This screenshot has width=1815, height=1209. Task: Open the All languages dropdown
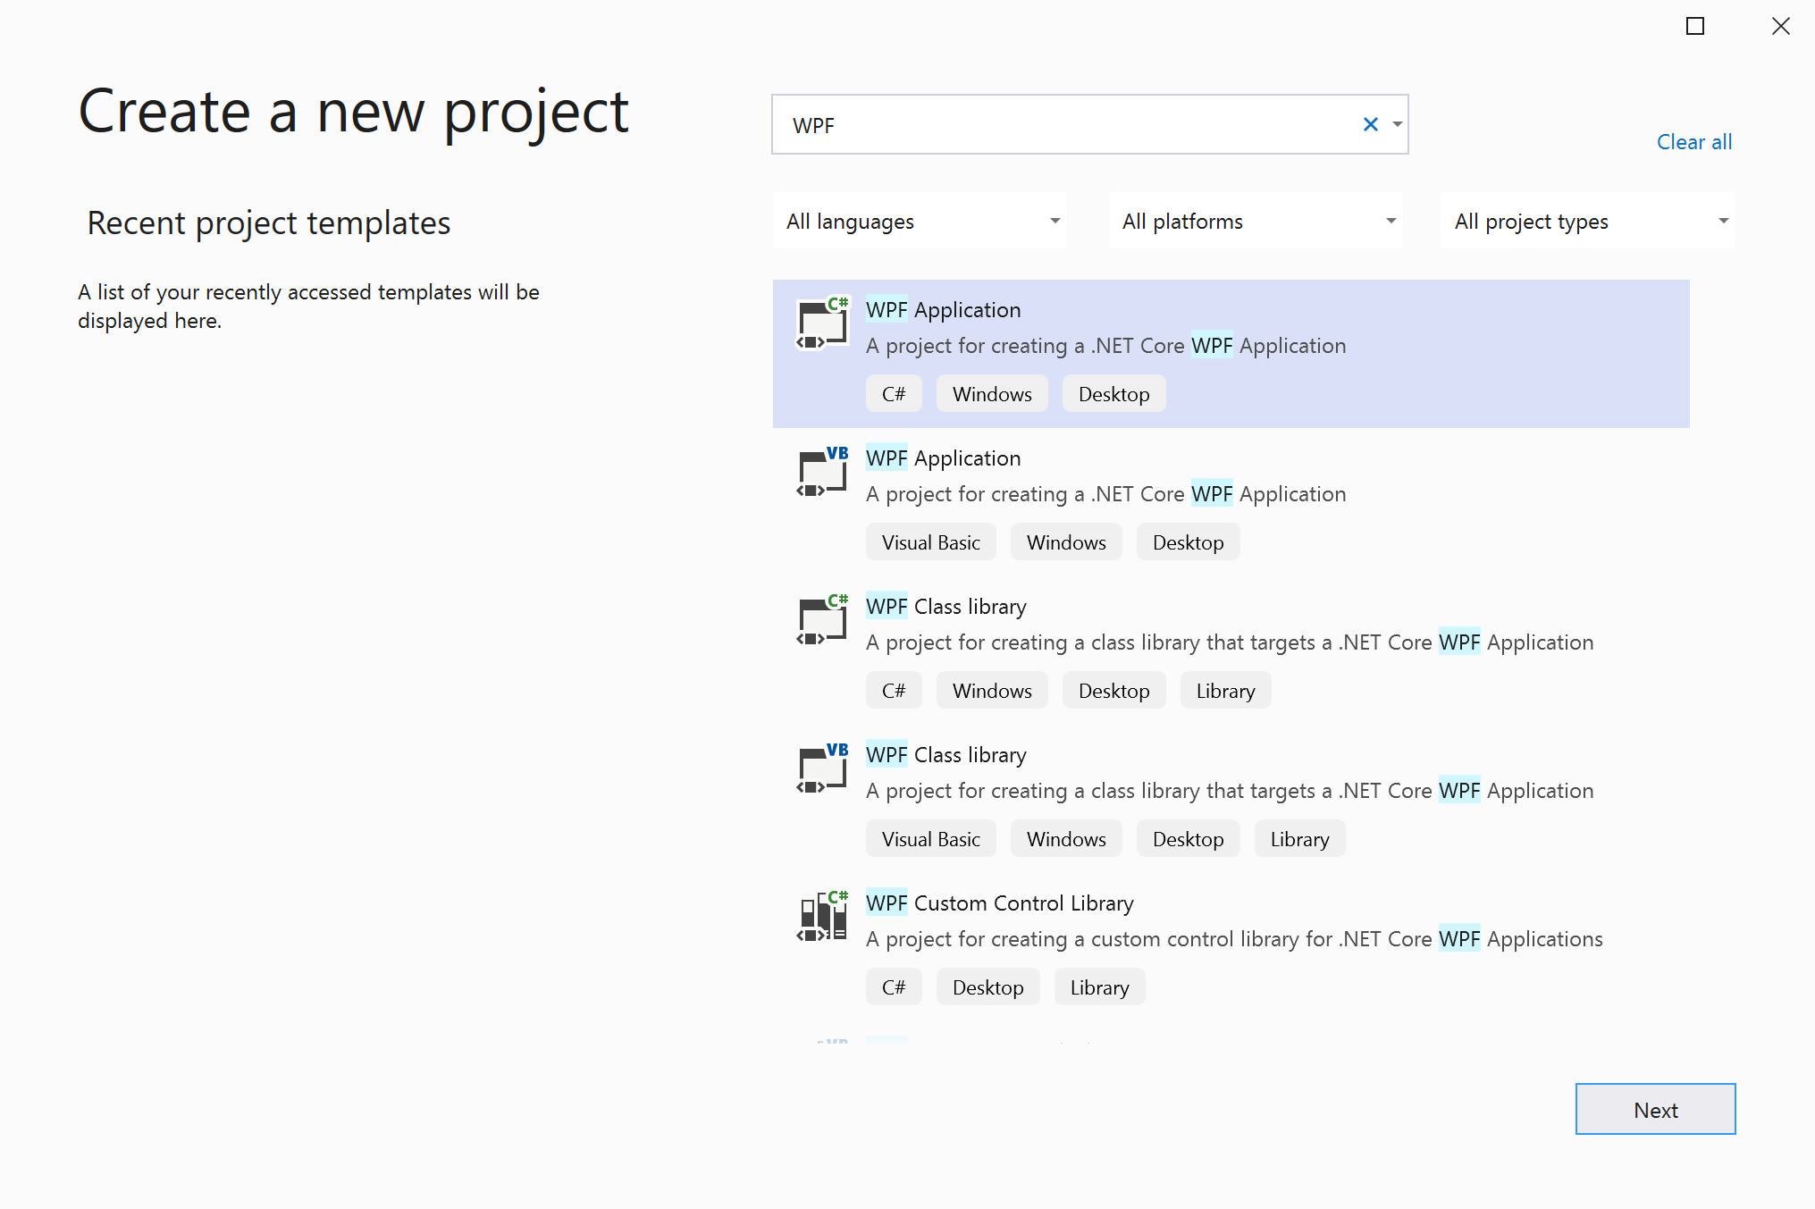[919, 220]
